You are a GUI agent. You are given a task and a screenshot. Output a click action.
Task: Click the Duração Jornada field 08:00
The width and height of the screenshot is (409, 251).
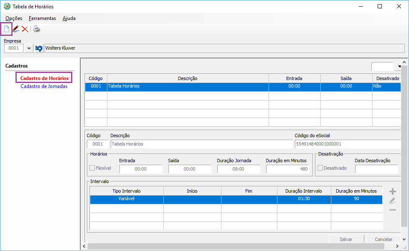tap(239, 169)
